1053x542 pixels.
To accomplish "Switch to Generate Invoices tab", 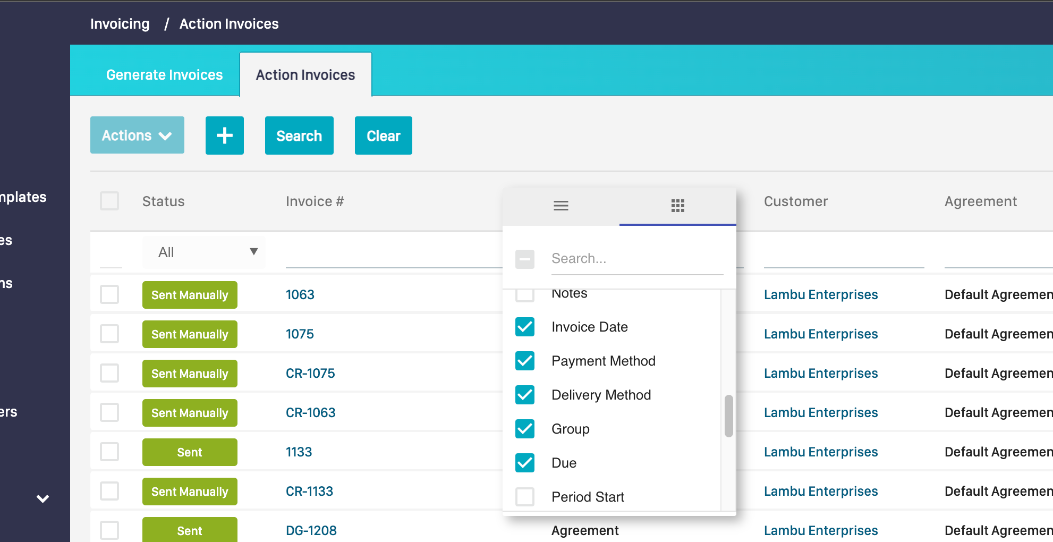I will click(164, 75).
